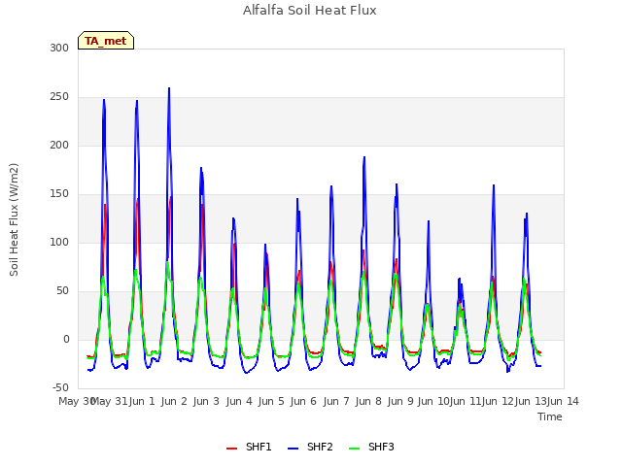Click the 100 y-axis tick label
Image resolution: width=622 pixels, height=466 pixels.
coord(59,242)
